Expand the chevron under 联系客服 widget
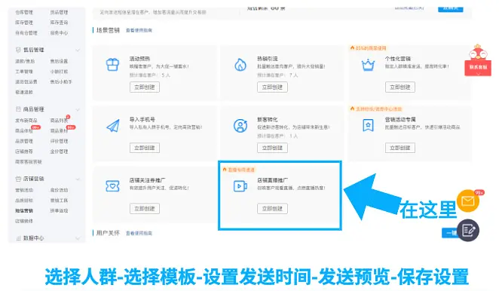The image size is (499, 291). [x=478, y=74]
